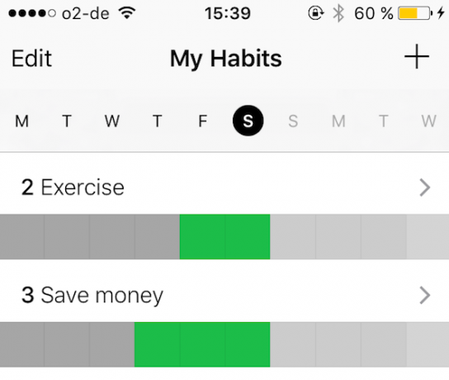Image resolution: width=449 pixels, height=380 pixels.
Task: Open Exercise habit details chevron
Action: (425, 188)
